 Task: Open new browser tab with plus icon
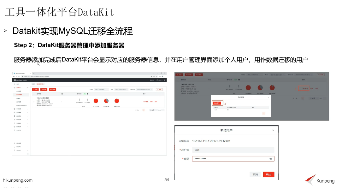34,73
